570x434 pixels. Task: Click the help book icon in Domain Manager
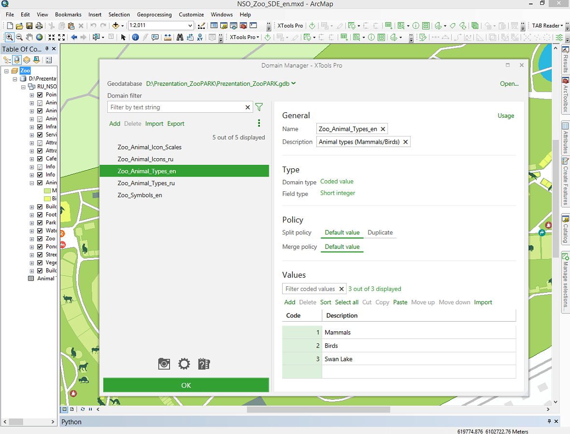[204, 364]
